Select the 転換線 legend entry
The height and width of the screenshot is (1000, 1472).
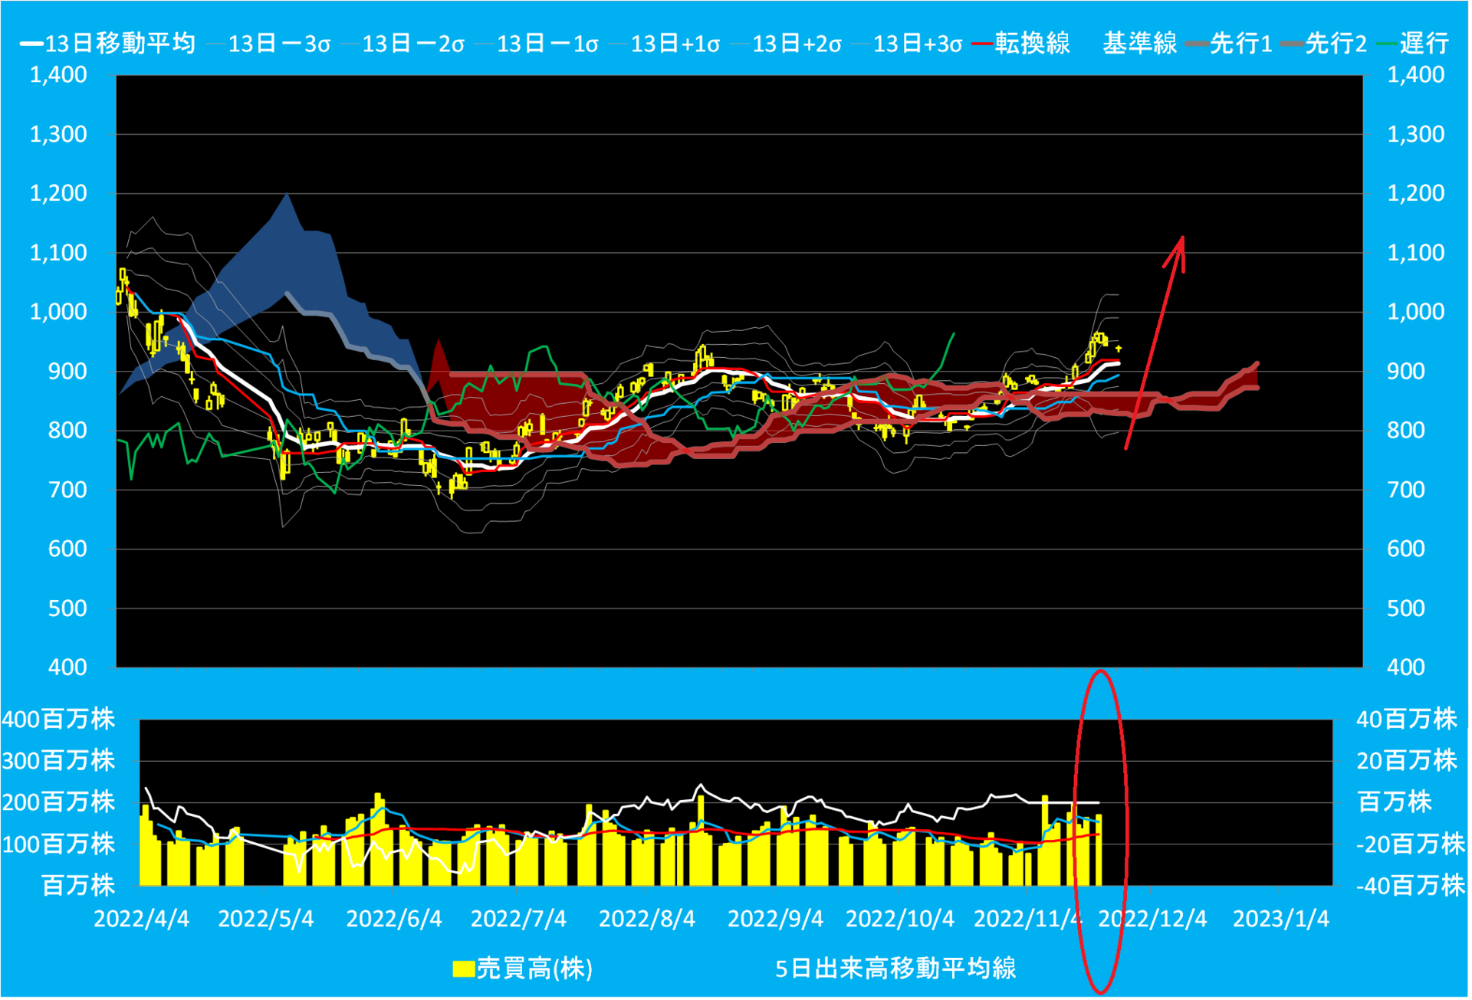(x=1020, y=43)
